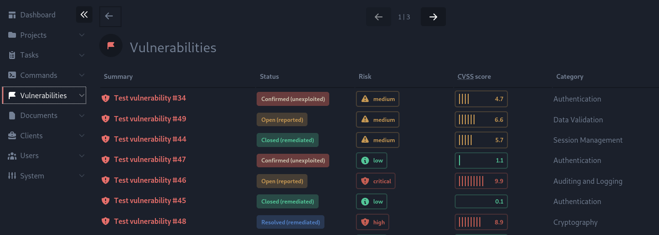Open Test vulnerability #49 link
Screen dimensions: 659x235
pyautogui.click(x=150, y=119)
